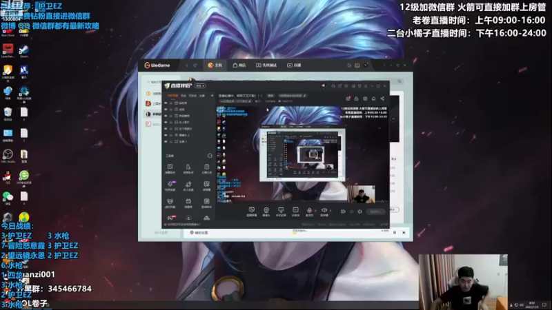
Task: Click the record camera icon
Action: click(x=343, y=211)
